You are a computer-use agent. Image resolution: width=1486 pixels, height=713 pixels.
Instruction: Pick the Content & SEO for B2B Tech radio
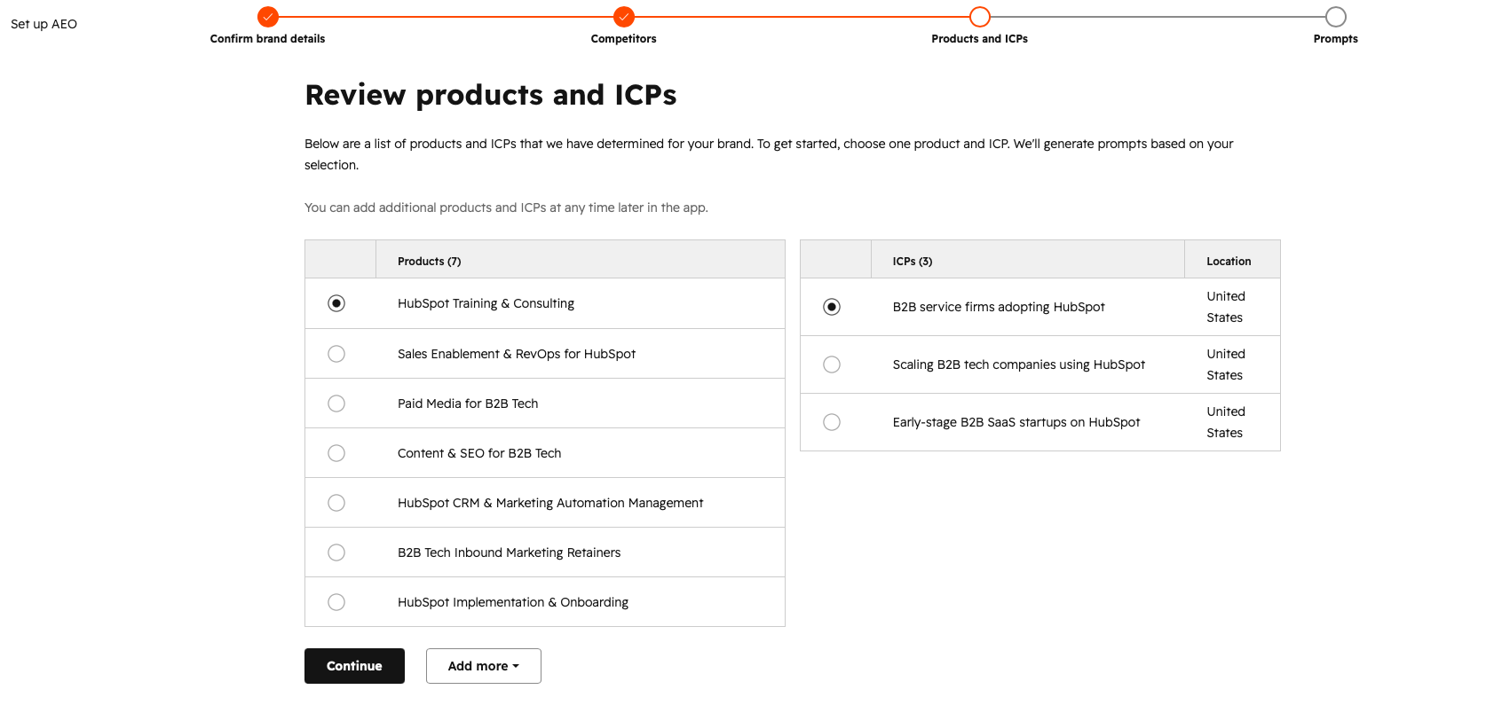pyautogui.click(x=336, y=453)
